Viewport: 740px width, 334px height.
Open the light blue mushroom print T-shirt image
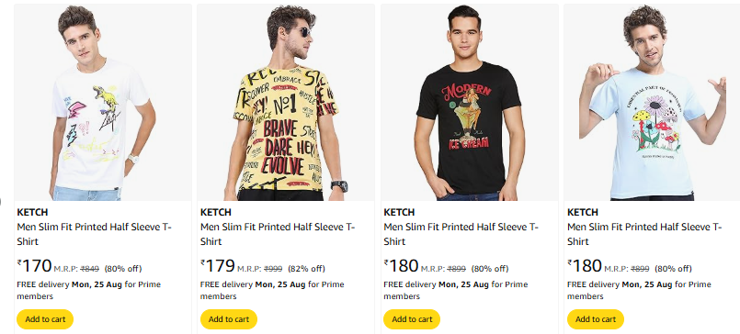click(653, 103)
